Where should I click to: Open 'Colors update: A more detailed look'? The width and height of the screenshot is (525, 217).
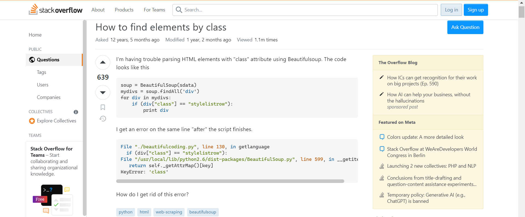(425, 137)
